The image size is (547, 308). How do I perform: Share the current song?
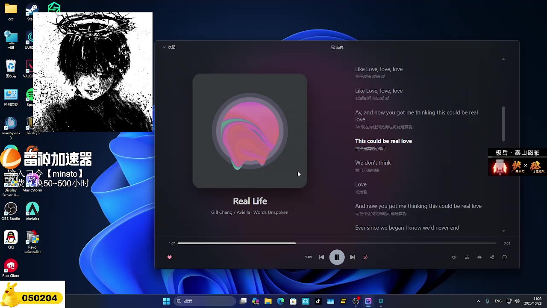[x=492, y=257]
